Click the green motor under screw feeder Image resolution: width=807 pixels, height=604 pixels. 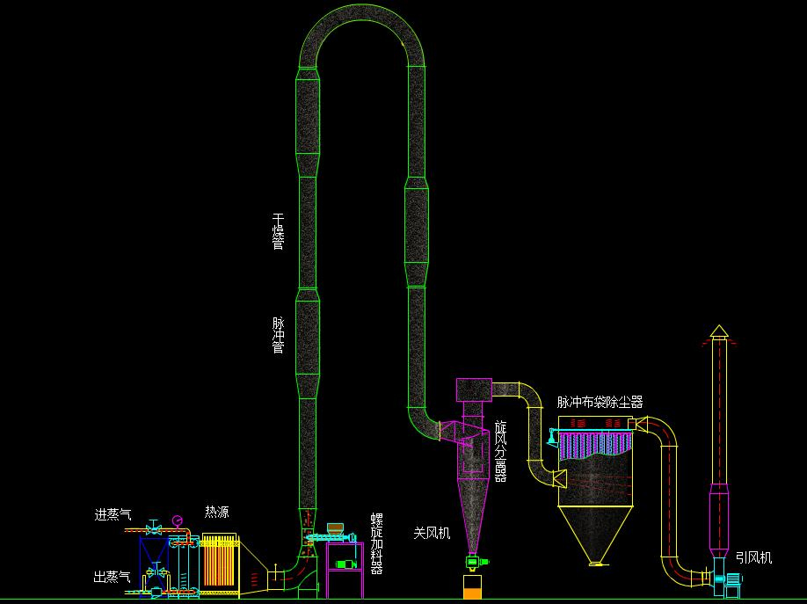coord(346,564)
